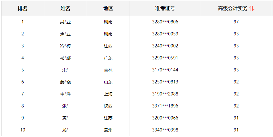The image size is (273, 137).
Task: Click exam number 3290***0591
Action: pyautogui.click(x=165, y=58)
